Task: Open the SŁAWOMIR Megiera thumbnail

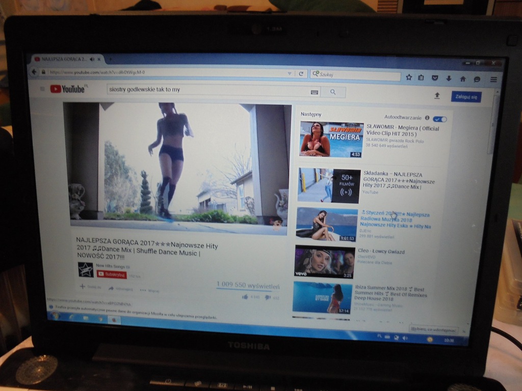Action: pos(331,139)
